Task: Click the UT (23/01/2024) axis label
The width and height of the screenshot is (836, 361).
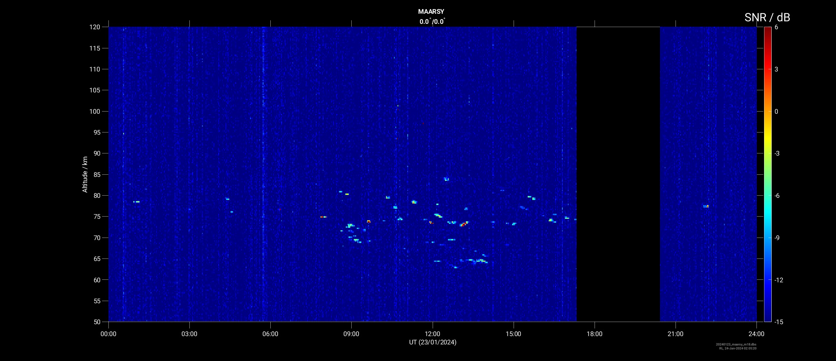Action: 433,342
